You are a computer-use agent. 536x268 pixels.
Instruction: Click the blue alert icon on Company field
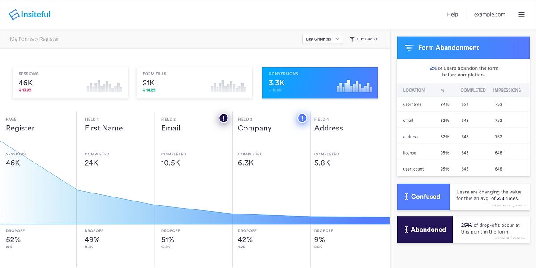pyautogui.click(x=302, y=118)
